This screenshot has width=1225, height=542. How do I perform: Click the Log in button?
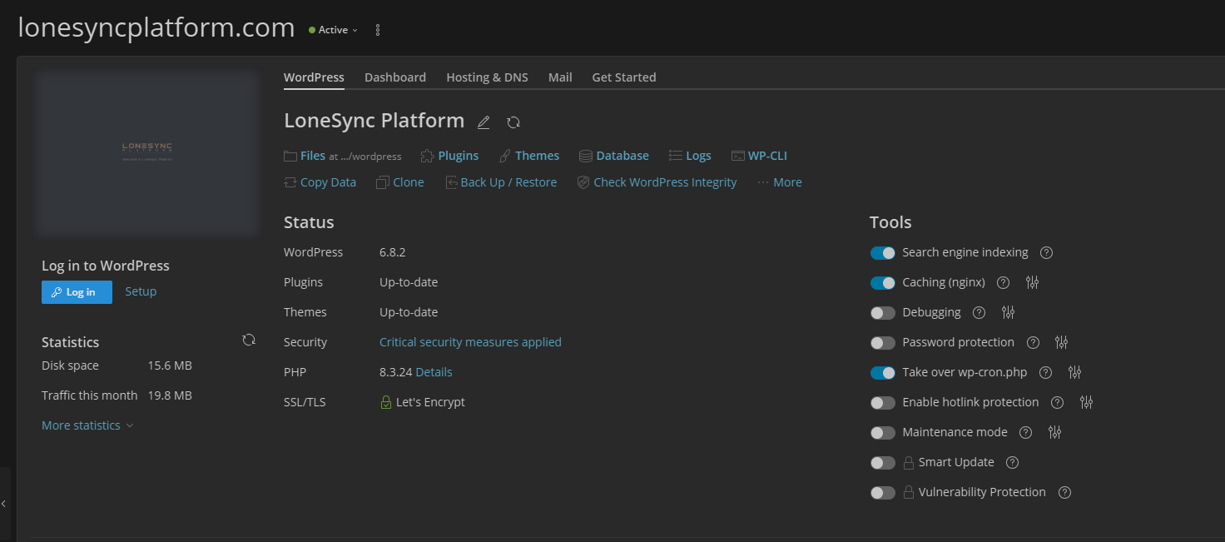pyautogui.click(x=77, y=292)
